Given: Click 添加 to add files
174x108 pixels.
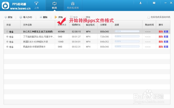Looking at the screenshot, I should [x=8, y=17].
